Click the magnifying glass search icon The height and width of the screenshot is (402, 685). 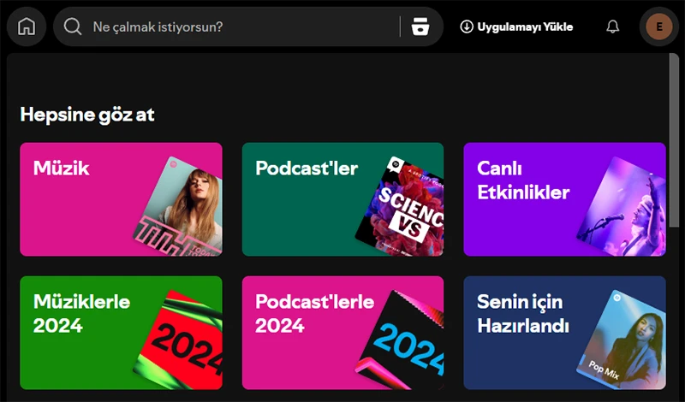pyautogui.click(x=73, y=27)
